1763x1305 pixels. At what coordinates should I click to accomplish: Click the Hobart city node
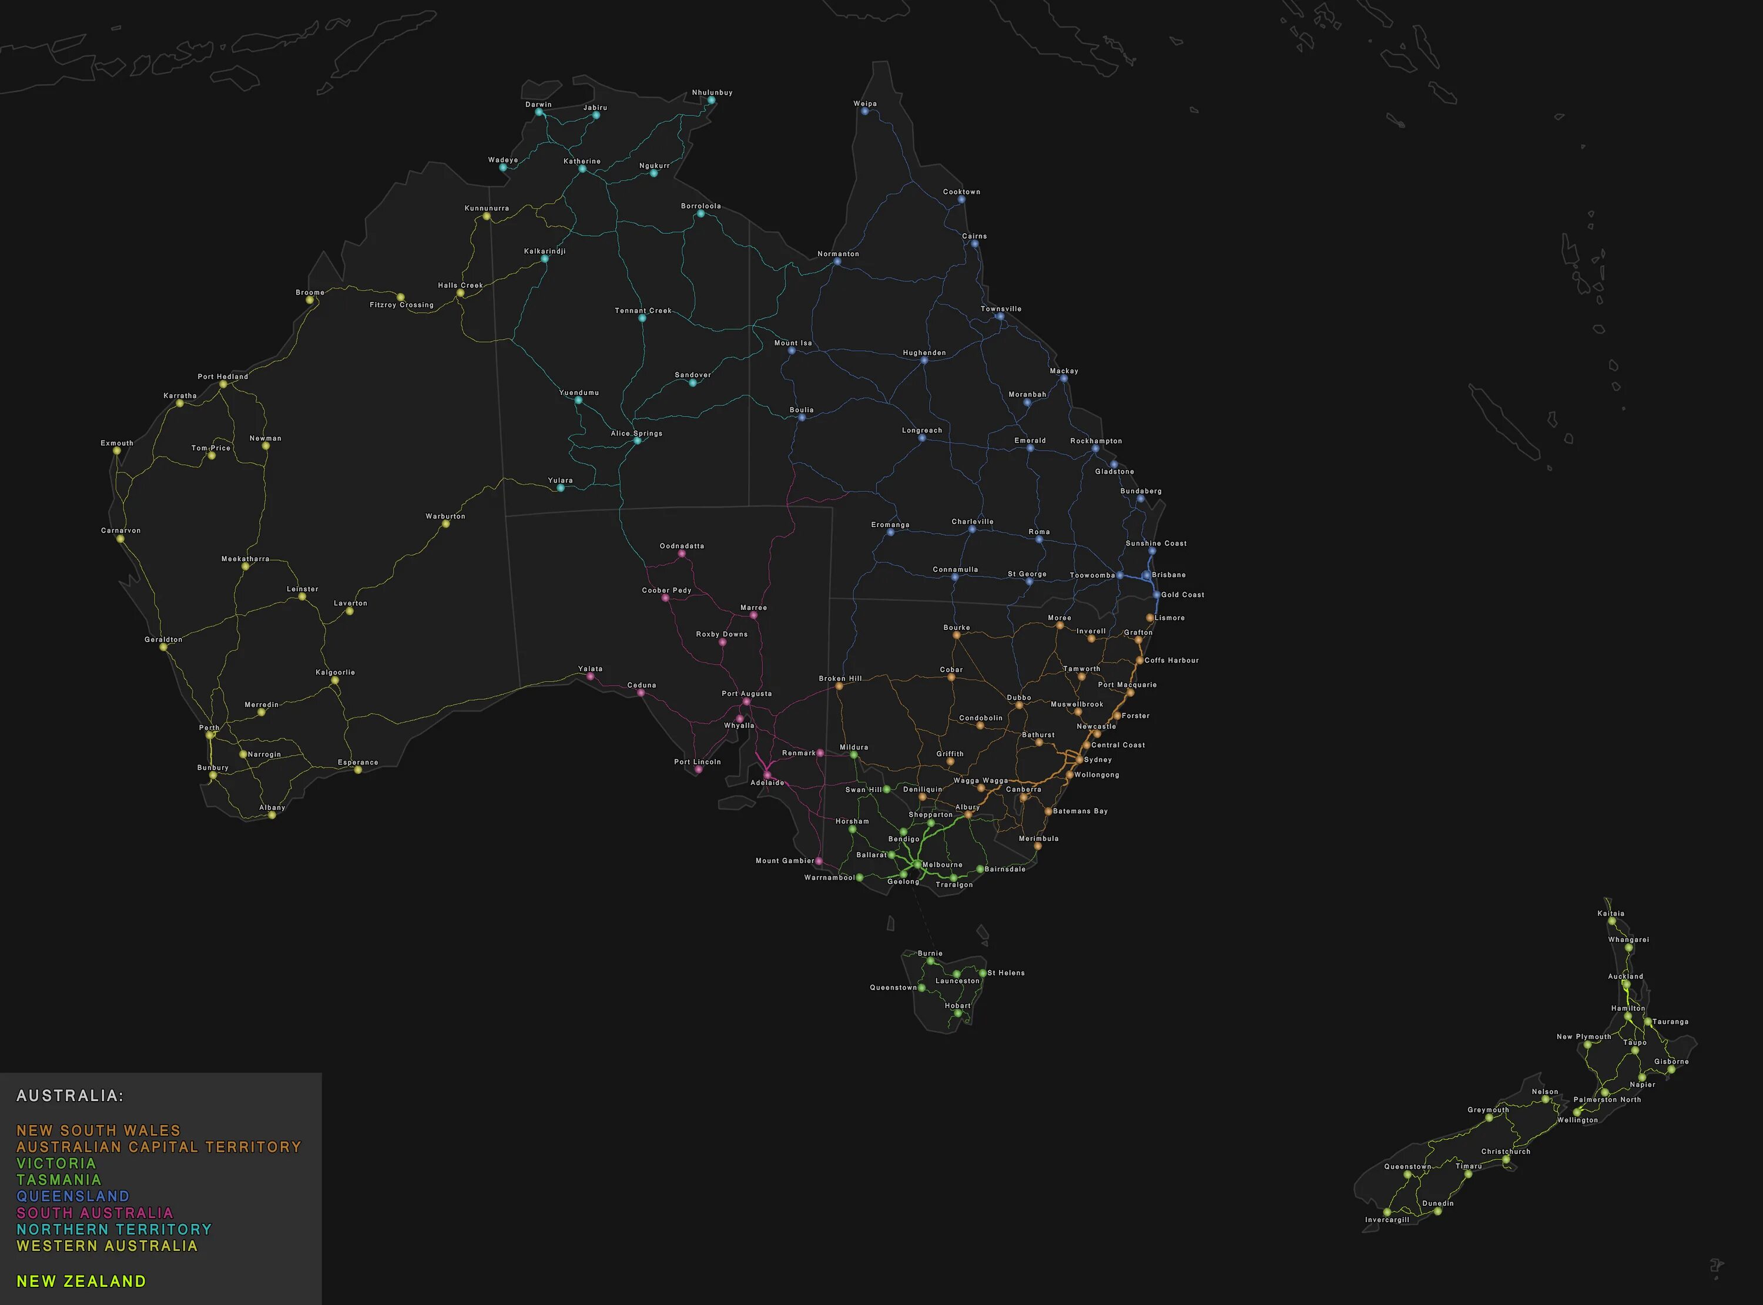957,1014
